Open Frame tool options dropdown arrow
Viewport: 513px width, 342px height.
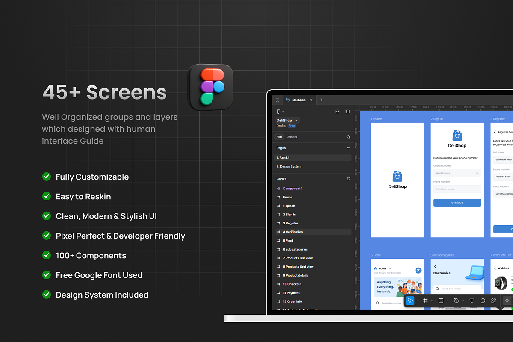[432, 301]
